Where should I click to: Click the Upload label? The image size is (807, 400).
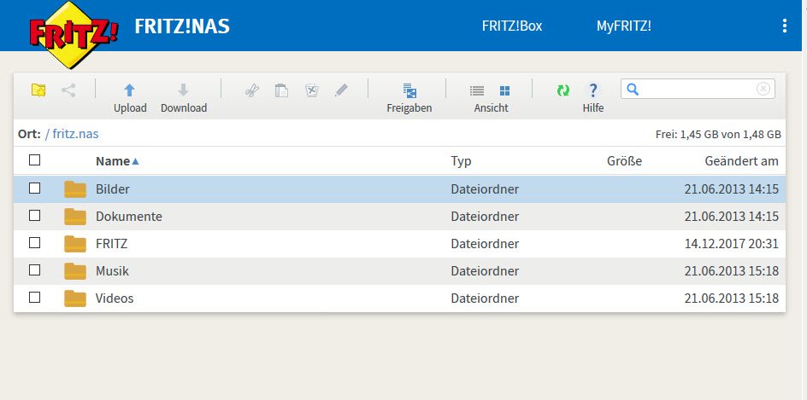tap(130, 107)
